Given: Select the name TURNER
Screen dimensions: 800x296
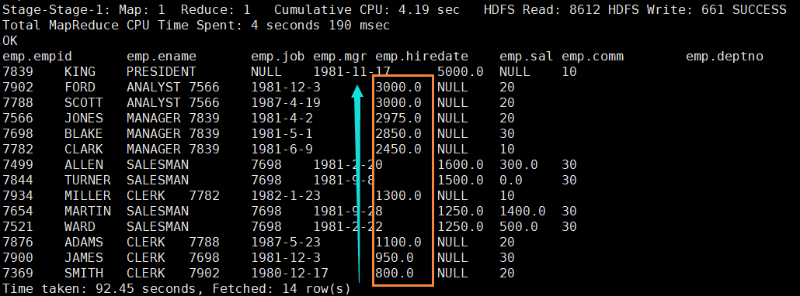Looking at the screenshot, I should pos(88,180).
